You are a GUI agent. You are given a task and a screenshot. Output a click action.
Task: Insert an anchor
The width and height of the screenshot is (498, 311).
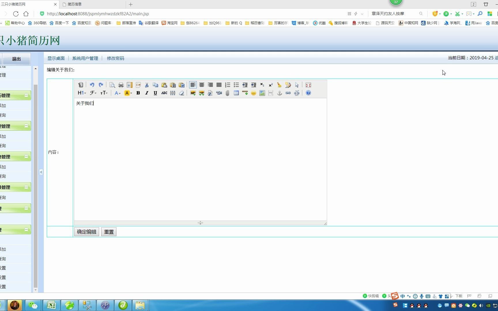pyautogui.click(x=279, y=93)
